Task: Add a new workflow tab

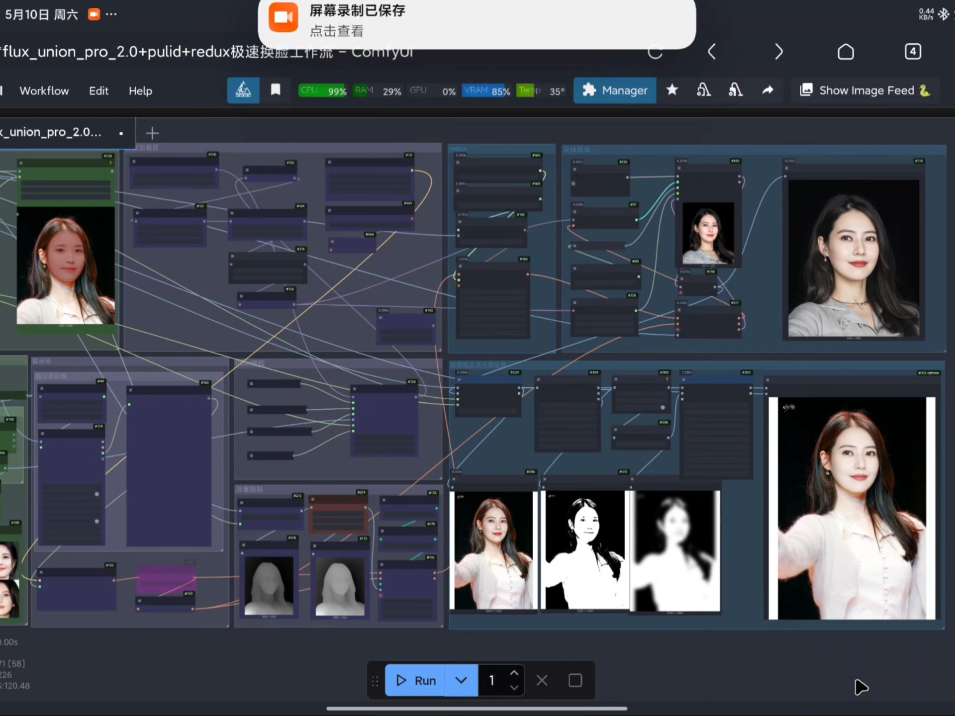Action: coord(152,133)
